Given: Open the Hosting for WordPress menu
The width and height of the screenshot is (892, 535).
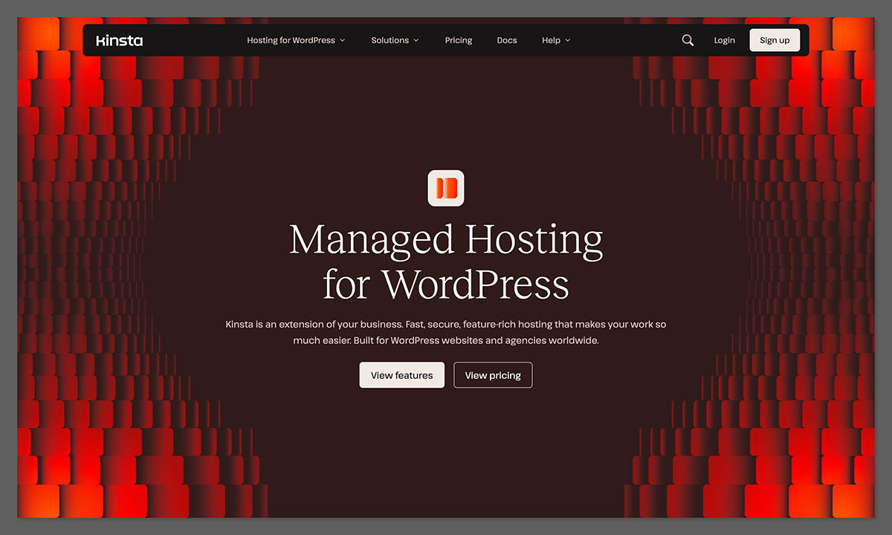Looking at the screenshot, I should coord(291,41).
